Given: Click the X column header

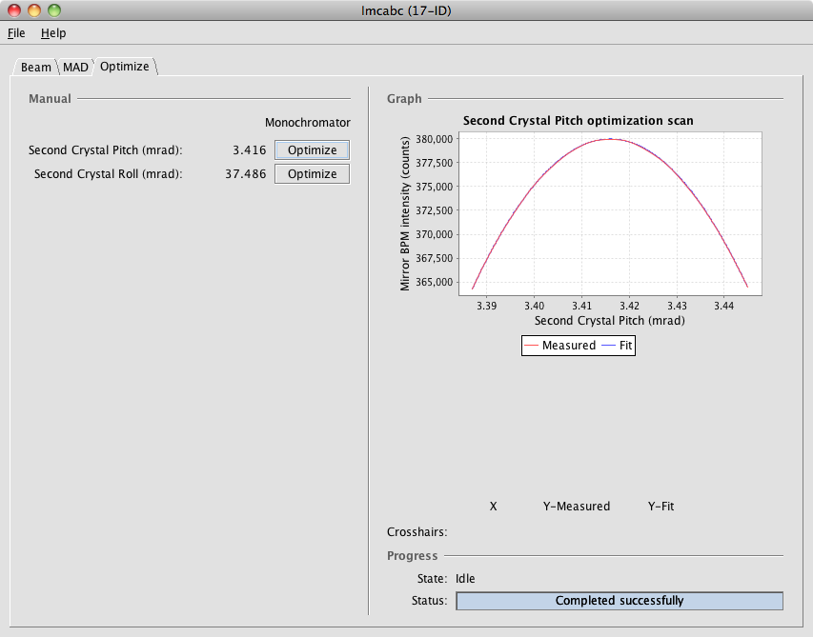Looking at the screenshot, I should click(x=493, y=507).
